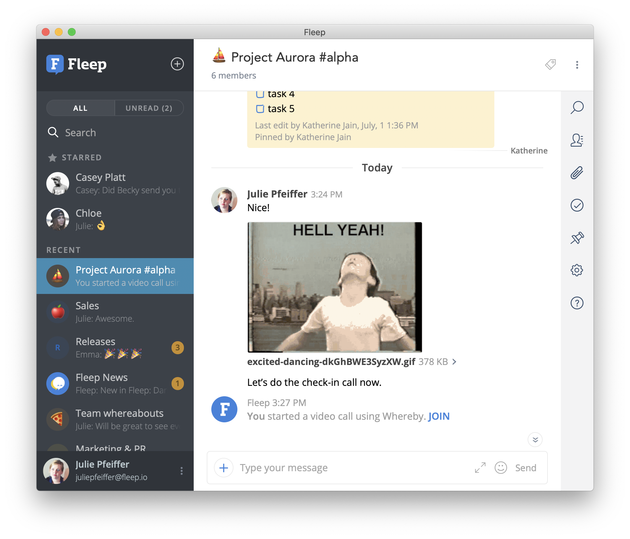This screenshot has width=630, height=539.
Task: Check the task 4 checkbox
Action: [260, 94]
